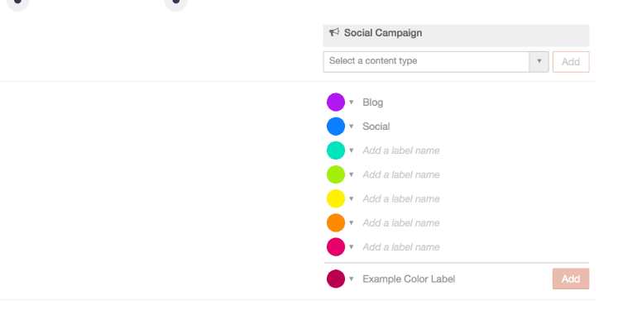Click the Social Campaign megaphone icon
Image resolution: width=637 pixels, height=315 pixels.
tap(334, 32)
